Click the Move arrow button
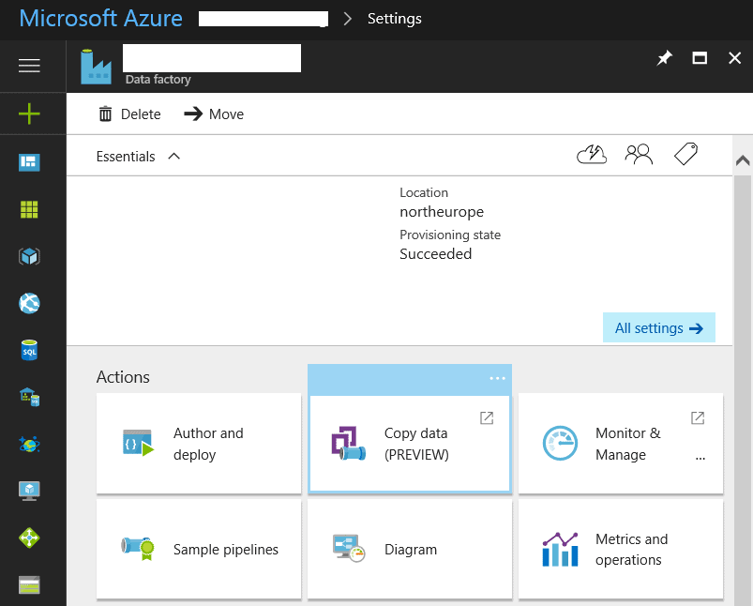Viewport: 753px width, 606px height. click(x=214, y=114)
